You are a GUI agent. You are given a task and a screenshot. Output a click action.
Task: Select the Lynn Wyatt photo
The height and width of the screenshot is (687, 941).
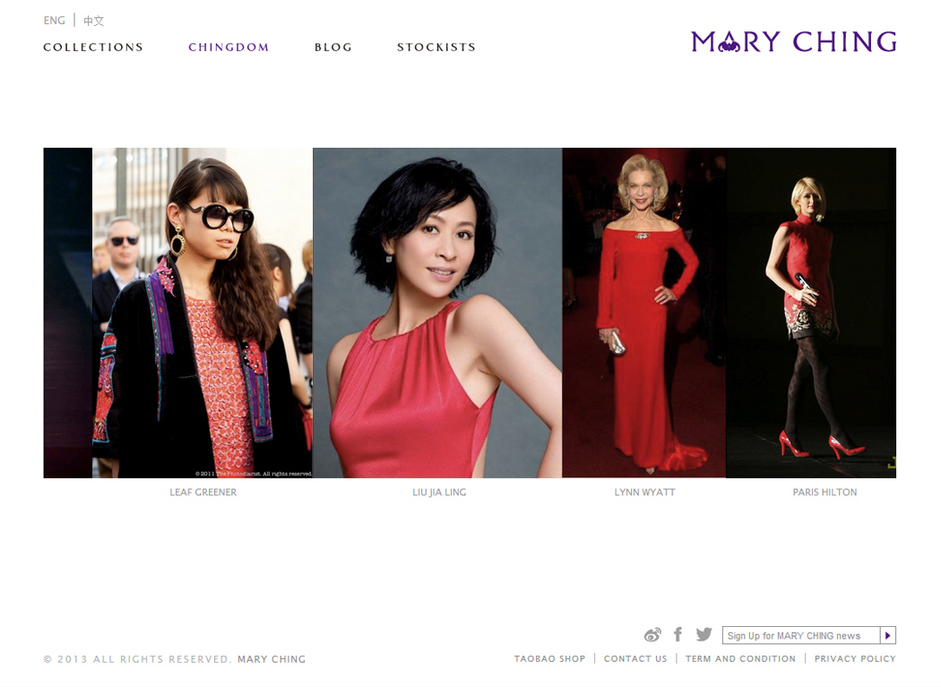tap(644, 313)
